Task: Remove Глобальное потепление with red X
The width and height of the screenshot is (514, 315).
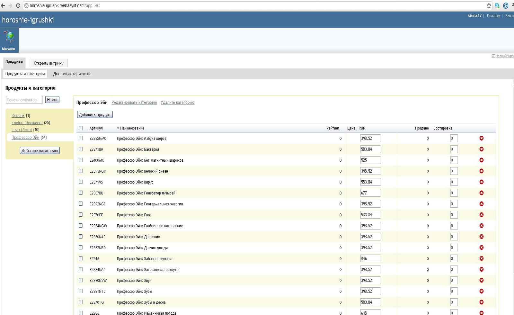Action: [481, 226]
